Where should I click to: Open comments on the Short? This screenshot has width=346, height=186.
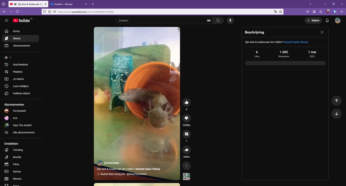[x=186, y=134]
